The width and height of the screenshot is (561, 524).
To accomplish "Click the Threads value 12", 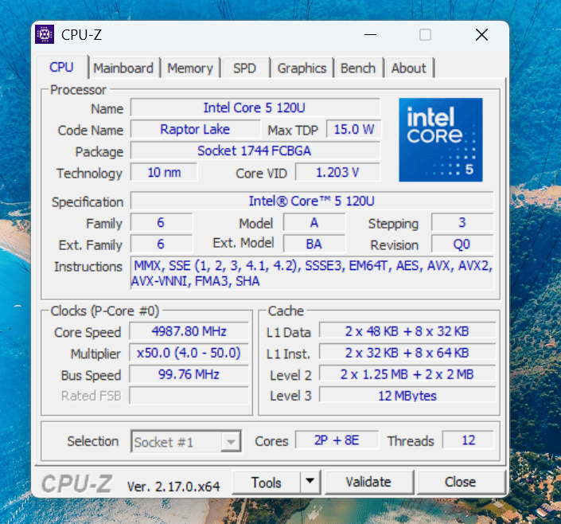I will pos(468,440).
